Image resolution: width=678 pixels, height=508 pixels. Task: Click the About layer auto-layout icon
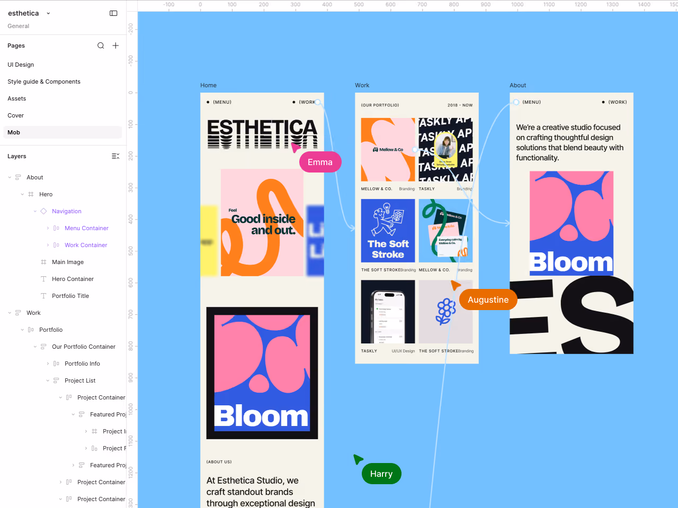(18, 177)
